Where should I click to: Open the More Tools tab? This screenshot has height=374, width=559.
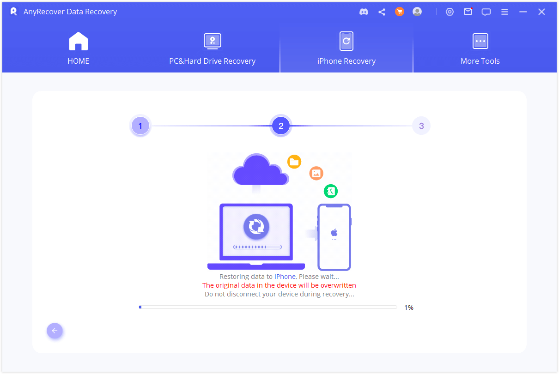[x=480, y=49]
